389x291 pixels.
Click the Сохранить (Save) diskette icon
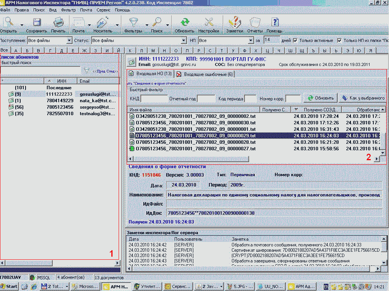click(37, 23)
